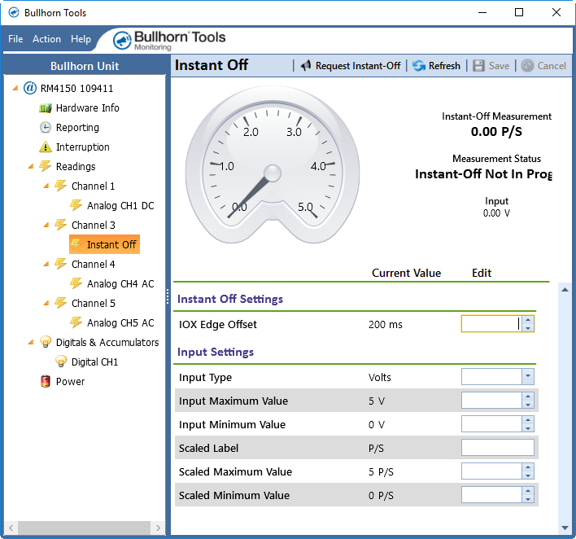The image size is (576, 539).
Task: Increase Input Maximum Value with up spinner
Action: pos(528,397)
